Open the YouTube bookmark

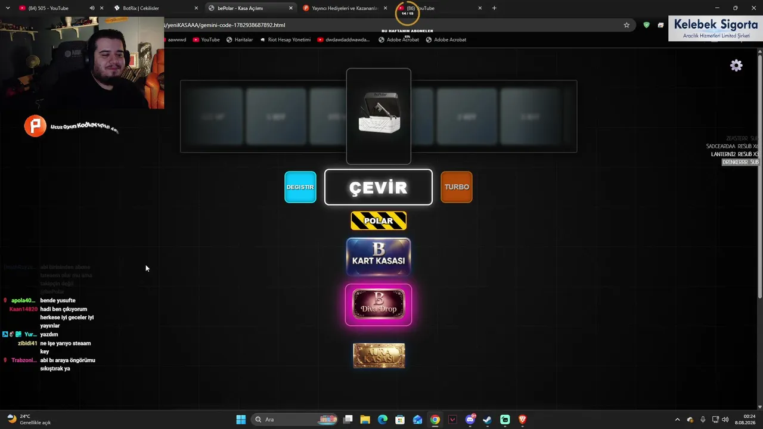coord(206,39)
